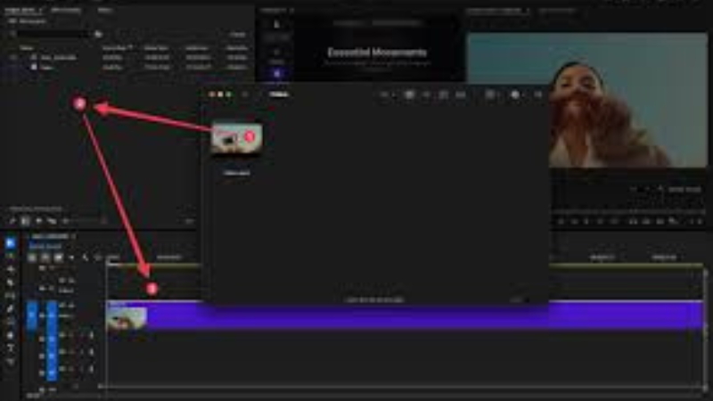Toggle snap in timeline header
This screenshot has width=713, height=401.
click(x=45, y=258)
